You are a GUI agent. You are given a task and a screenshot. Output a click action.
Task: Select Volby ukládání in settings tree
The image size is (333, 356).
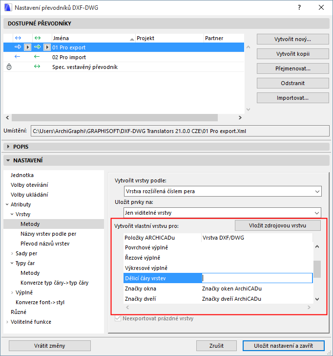pyautogui.click(x=29, y=195)
